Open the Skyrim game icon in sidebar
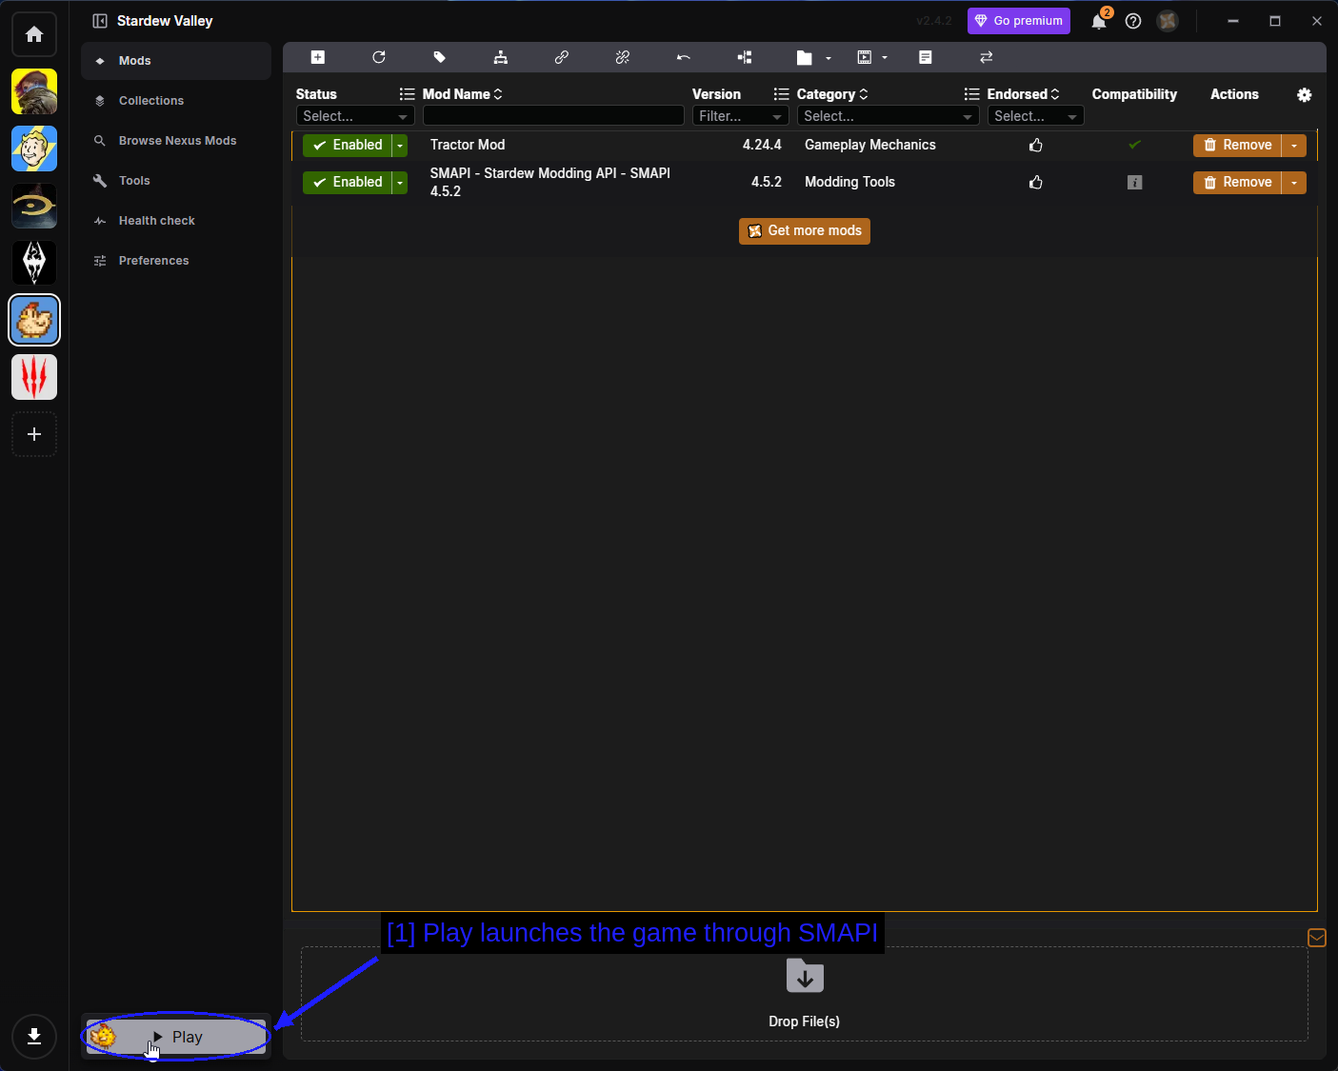Viewport: 1338px width, 1071px height. coord(34,263)
